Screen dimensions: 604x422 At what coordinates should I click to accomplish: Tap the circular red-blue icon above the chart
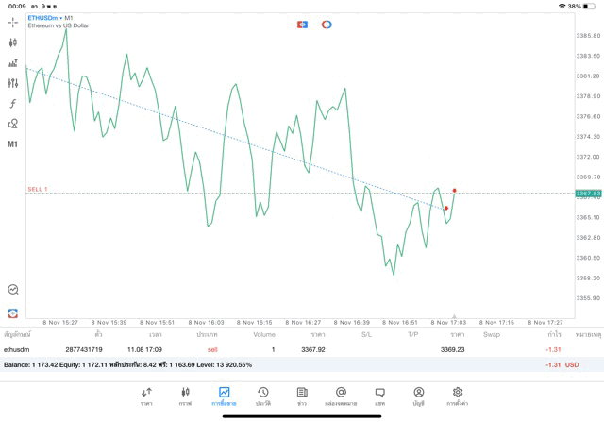(x=327, y=24)
